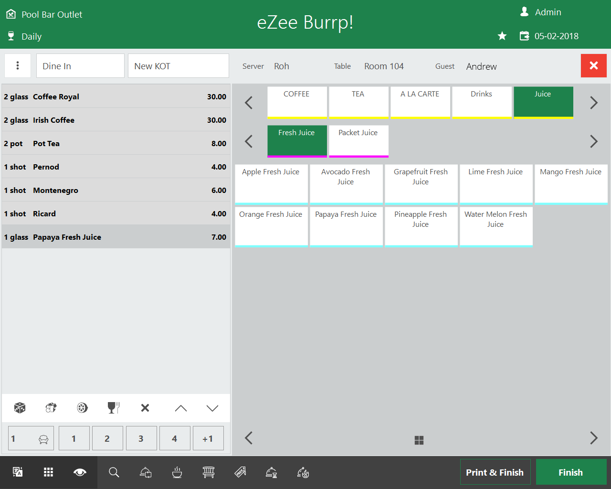Click the cloche with flame icon
The image size is (611, 489).
pyautogui.click(x=303, y=472)
